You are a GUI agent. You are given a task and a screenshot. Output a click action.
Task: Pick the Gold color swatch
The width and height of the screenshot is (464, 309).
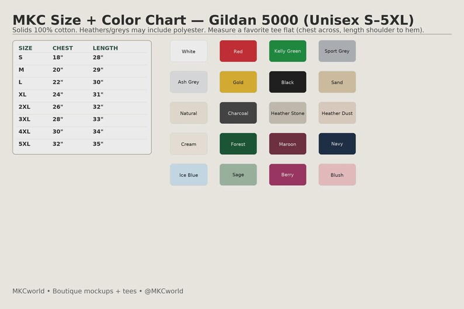coord(238,82)
